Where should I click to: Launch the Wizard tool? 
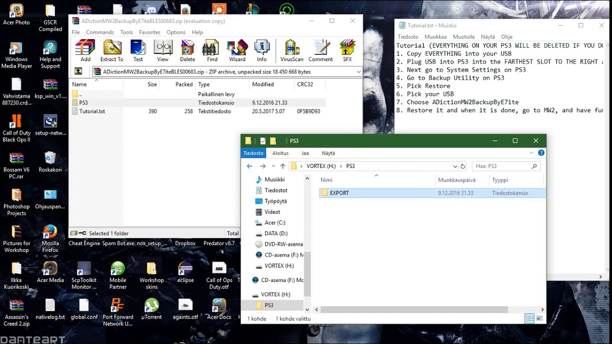tap(237, 51)
